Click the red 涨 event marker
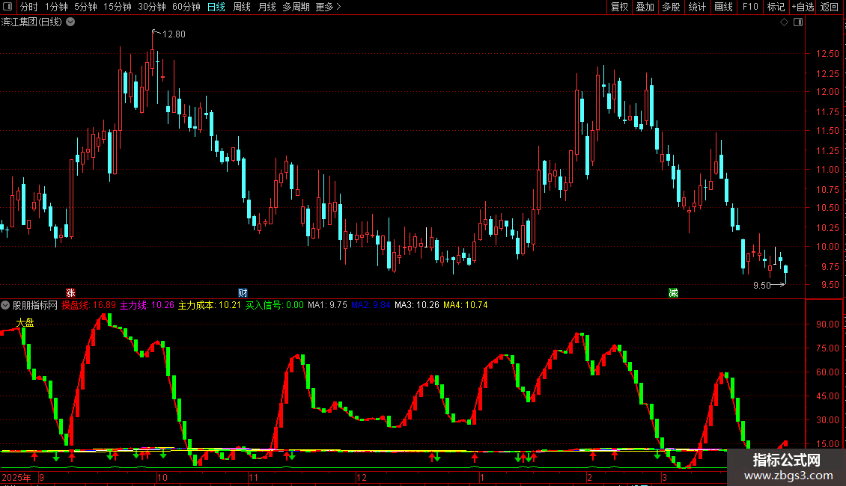The width and height of the screenshot is (846, 486). [70, 292]
